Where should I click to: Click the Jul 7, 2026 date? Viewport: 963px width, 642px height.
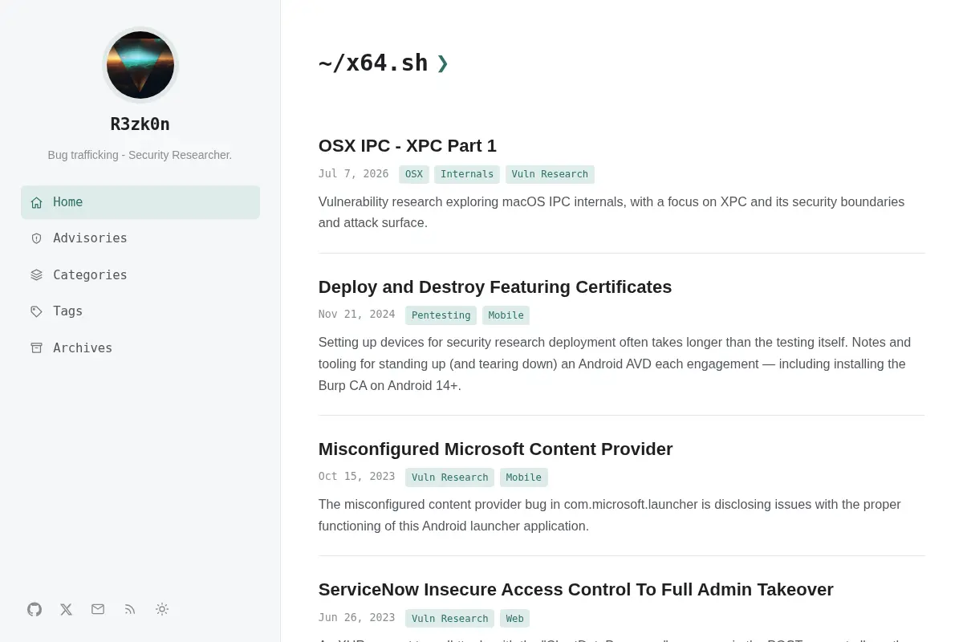353,174
